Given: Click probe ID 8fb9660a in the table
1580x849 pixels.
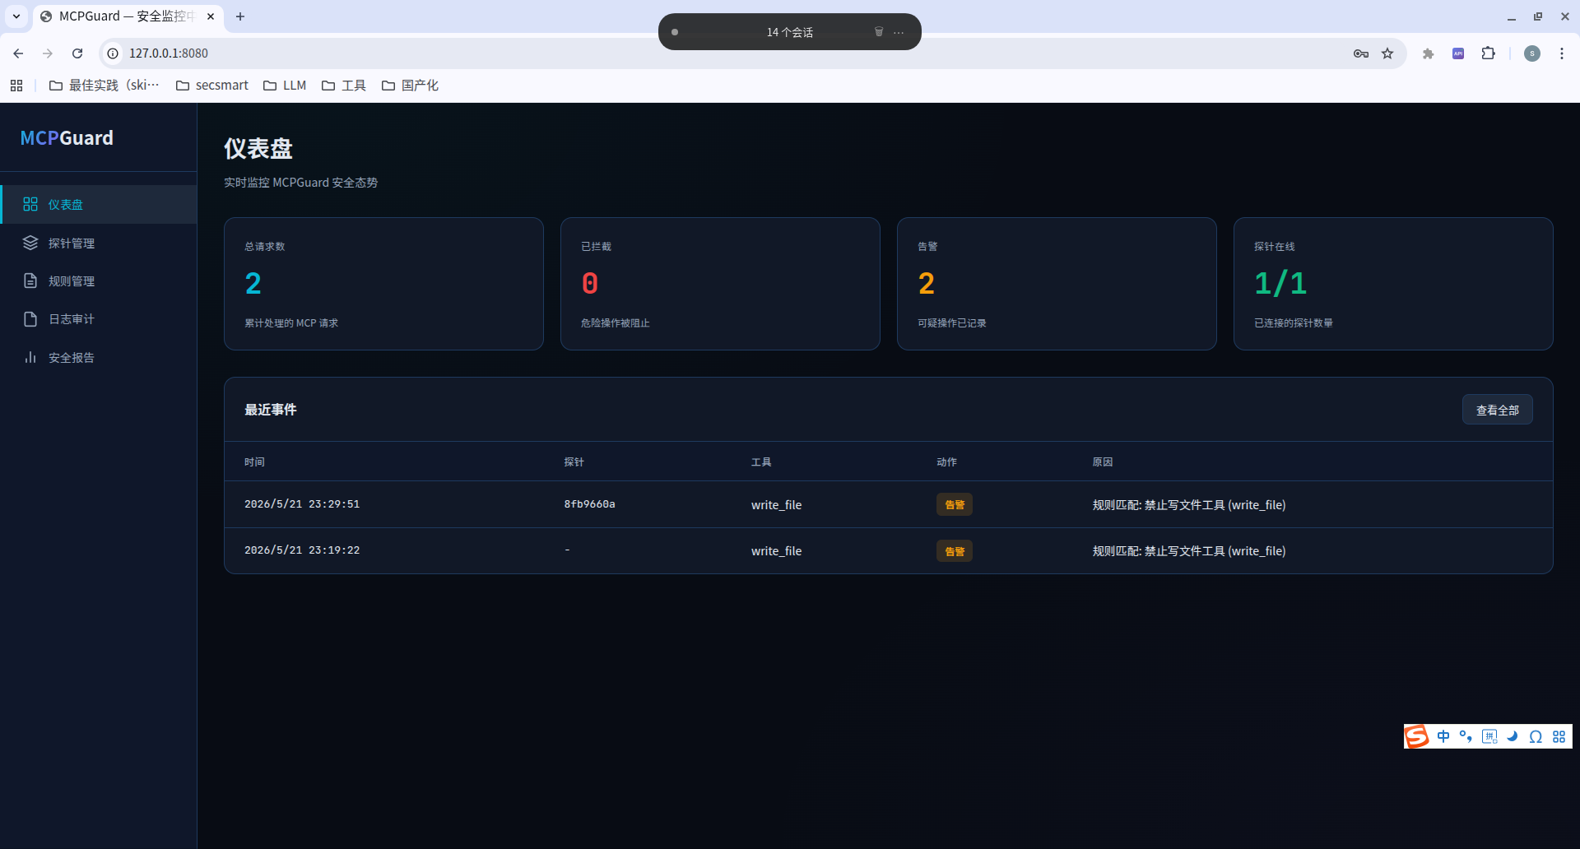Looking at the screenshot, I should [589, 504].
